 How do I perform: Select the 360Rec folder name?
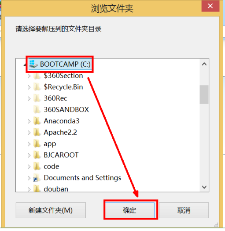click(55, 98)
